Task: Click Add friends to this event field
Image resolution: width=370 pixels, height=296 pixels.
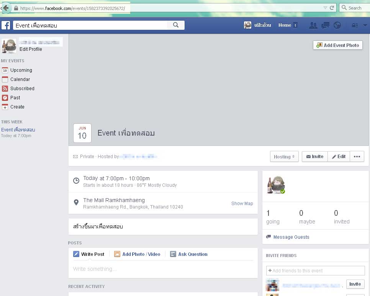Action: click(316, 270)
